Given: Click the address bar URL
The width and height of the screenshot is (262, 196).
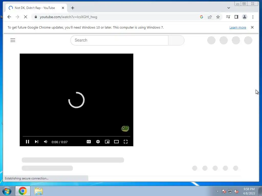Looking at the screenshot, I should click(x=69, y=17).
